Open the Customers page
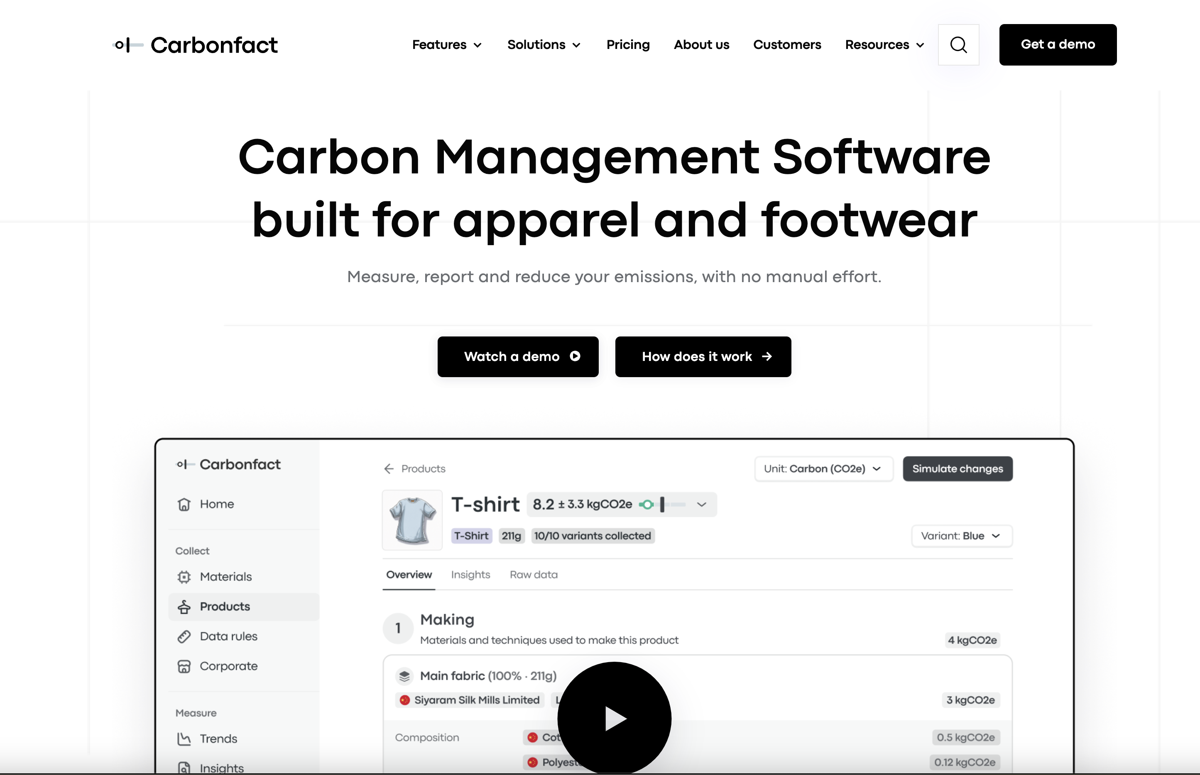 tap(787, 45)
